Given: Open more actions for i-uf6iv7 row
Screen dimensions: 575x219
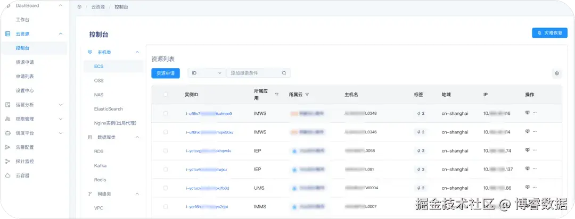Looking at the screenshot, I should [x=535, y=113].
